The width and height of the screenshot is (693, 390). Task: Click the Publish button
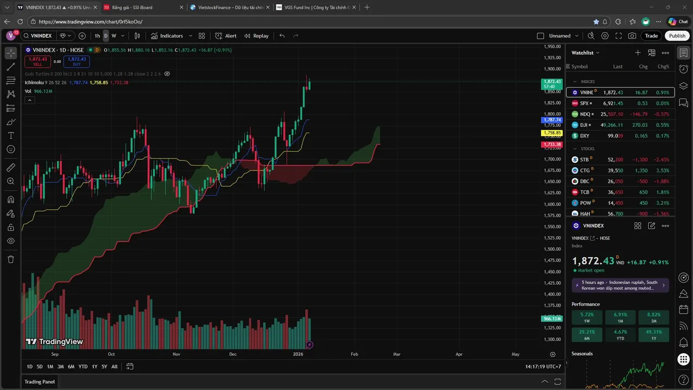point(677,36)
